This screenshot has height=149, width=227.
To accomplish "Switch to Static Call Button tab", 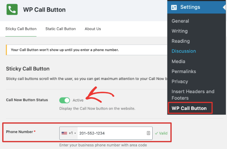I will [60, 29].
